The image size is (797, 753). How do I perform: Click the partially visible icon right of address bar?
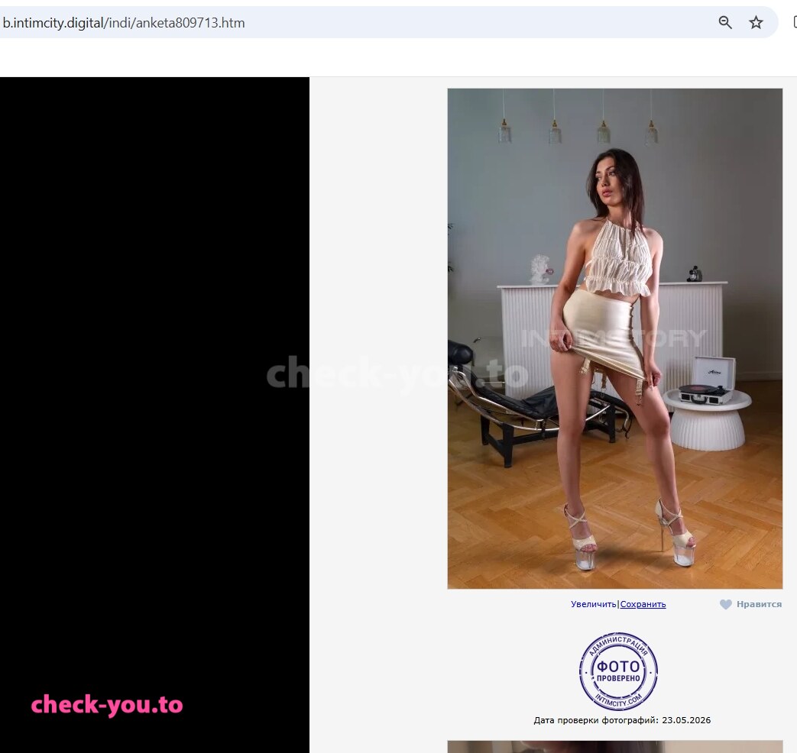[x=795, y=22]
